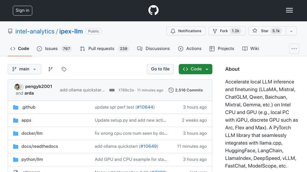Go to the Discussions tab

point(153,48)
